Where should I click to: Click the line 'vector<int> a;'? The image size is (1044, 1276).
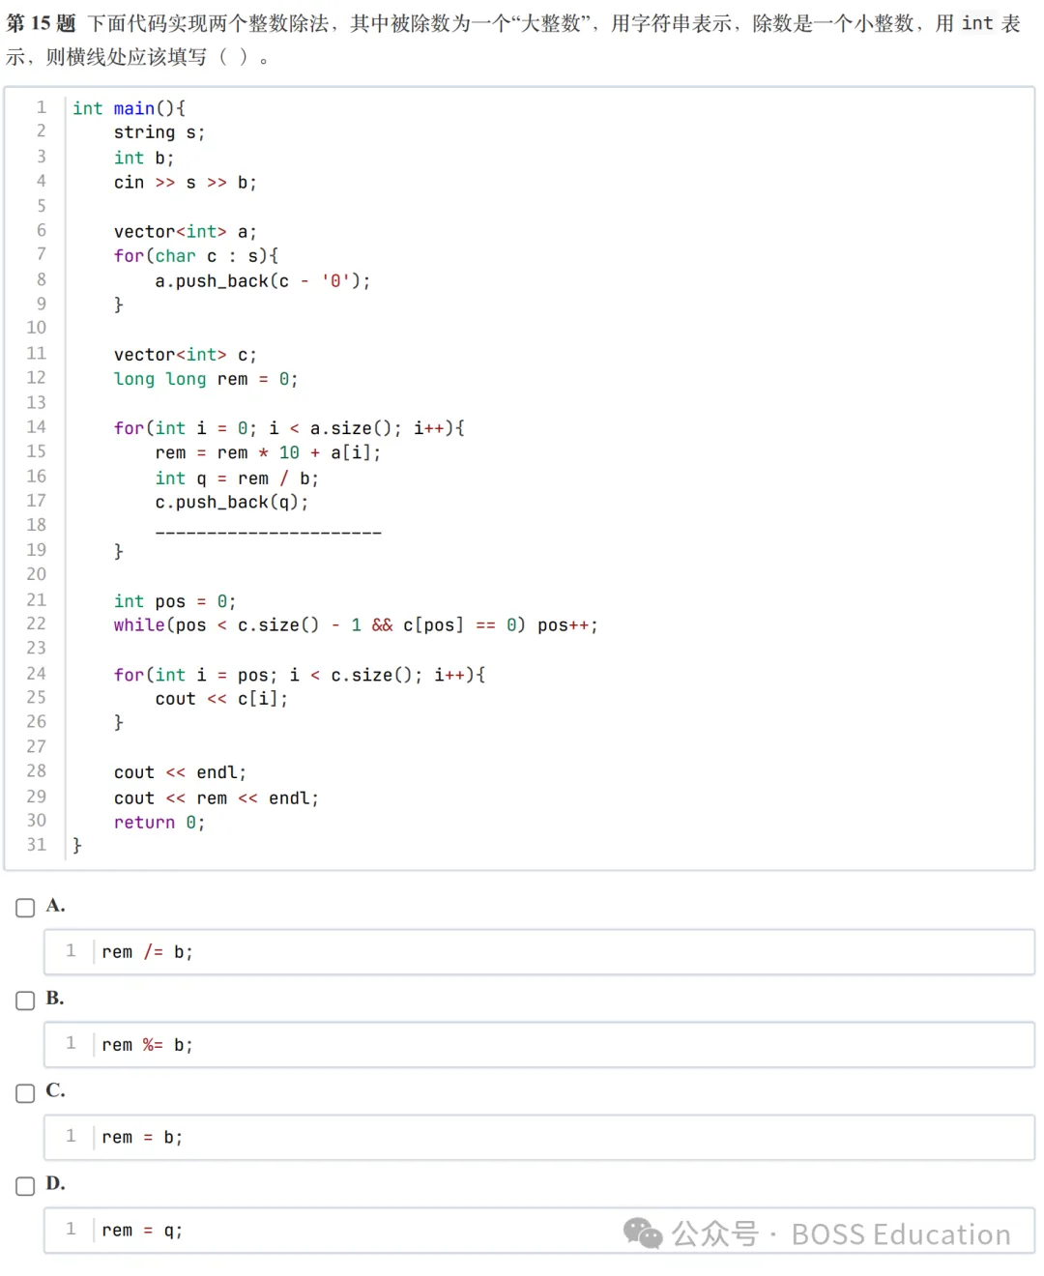click(x=186, y=232)
